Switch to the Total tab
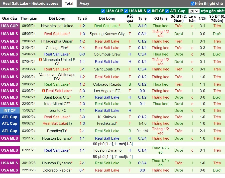Image resolution: width=225 pixels, height=178 pixels. (69, 3)
